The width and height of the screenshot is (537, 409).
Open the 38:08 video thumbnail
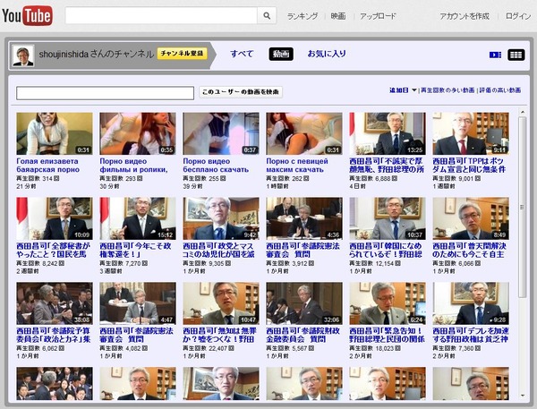click(55, 303)
